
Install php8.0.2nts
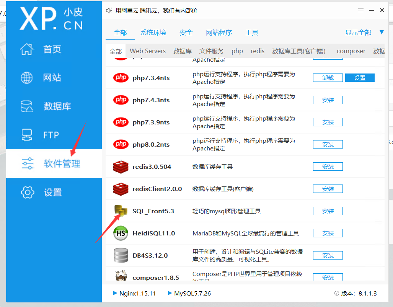point(328,144)
